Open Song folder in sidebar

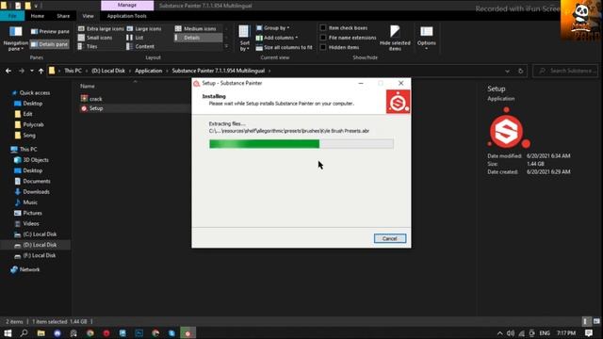coord(29,136)
